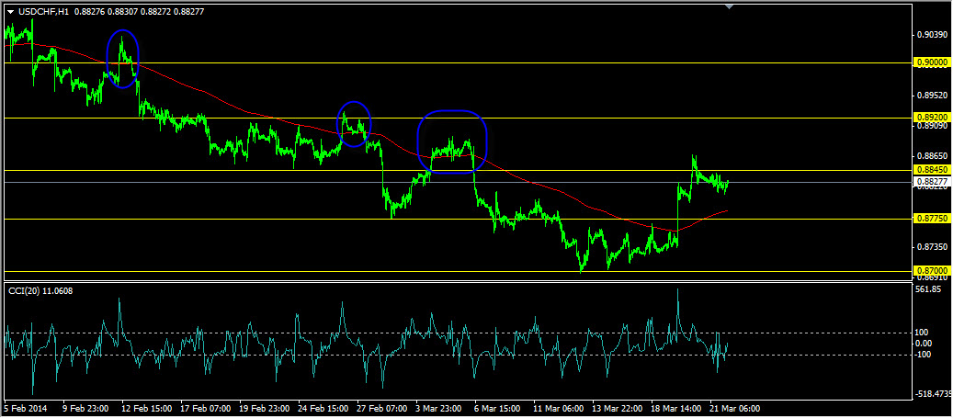Viewport: 953px width, 418px height.
Task: Click the current price label 0.88277
Action: point(931,181)
